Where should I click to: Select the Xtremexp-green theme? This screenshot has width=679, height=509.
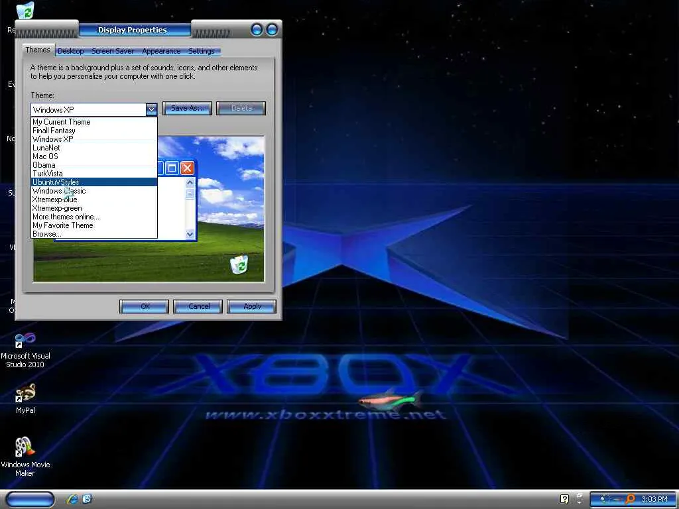point(94,208)
